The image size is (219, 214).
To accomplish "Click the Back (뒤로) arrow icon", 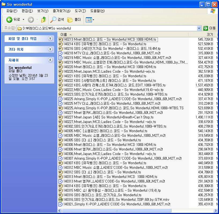I will 9,20.
